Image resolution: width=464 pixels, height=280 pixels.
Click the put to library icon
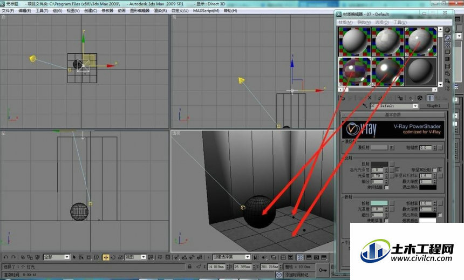tap(400, 98)
